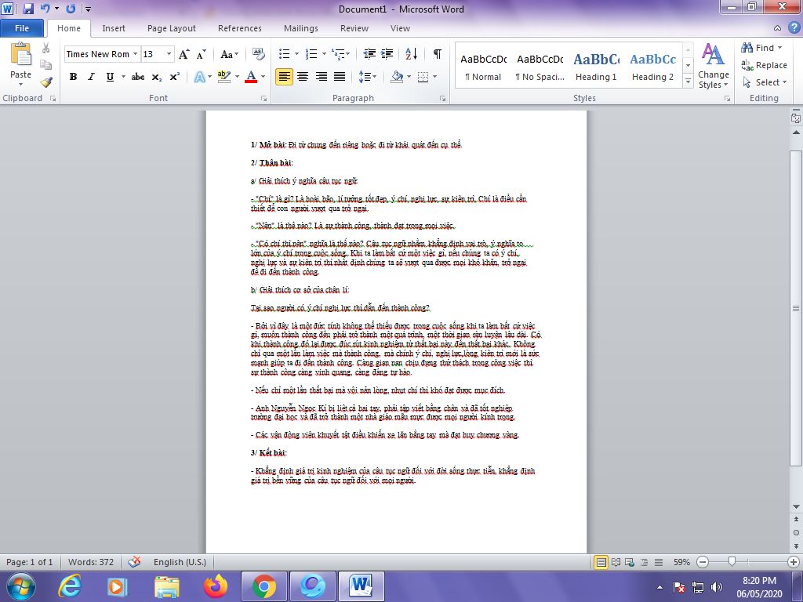
Task: Select Align Text Left
Action: pyautogui.click(x=284, y=77)
